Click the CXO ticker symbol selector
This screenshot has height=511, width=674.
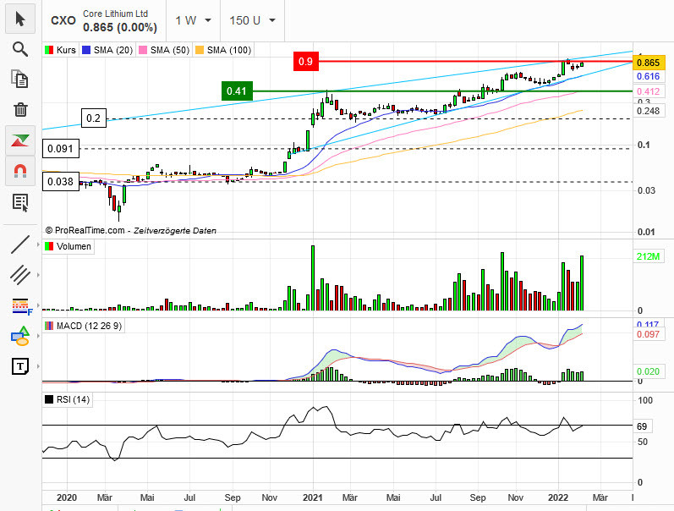pyautogui.click(x=63, y=20)
